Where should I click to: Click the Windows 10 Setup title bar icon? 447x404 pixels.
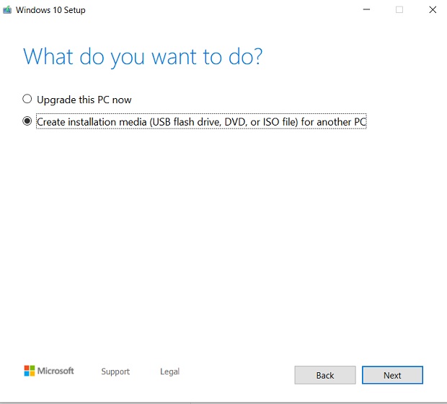7,10
